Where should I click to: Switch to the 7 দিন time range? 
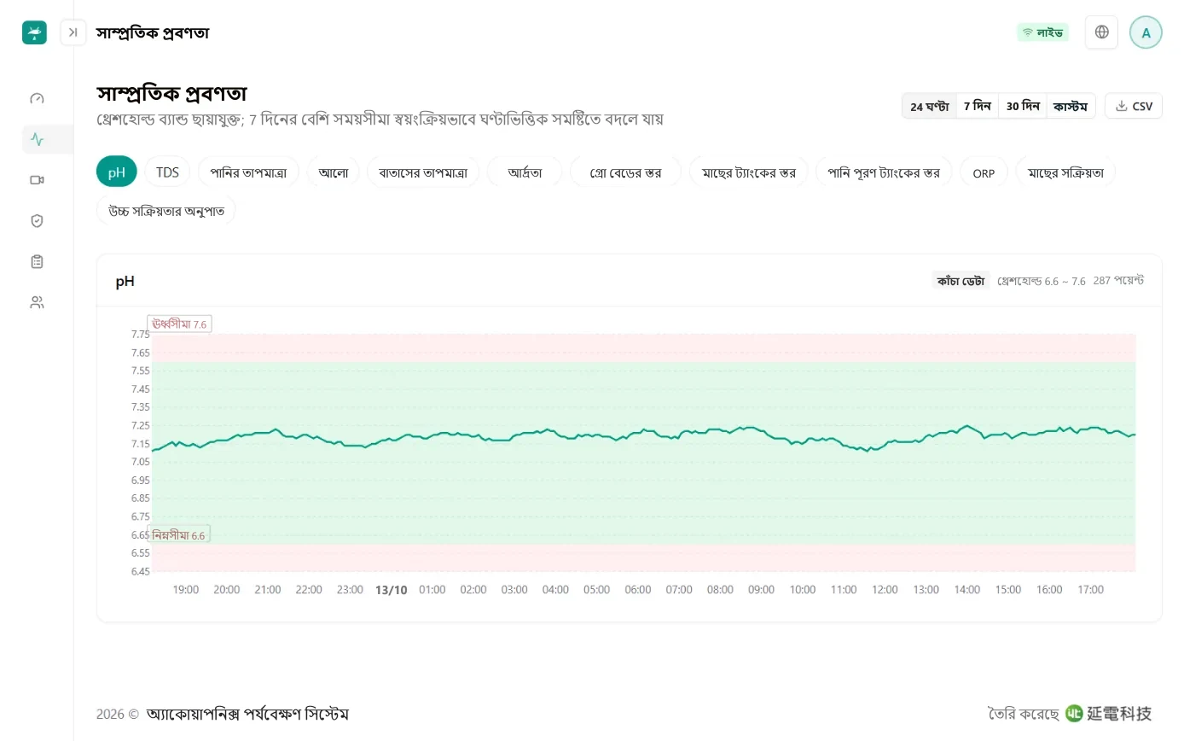pos(978,107)
